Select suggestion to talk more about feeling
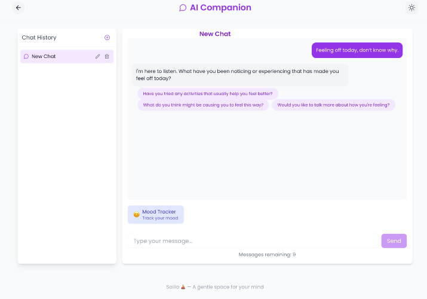The image size is (427, 299). 333,105
